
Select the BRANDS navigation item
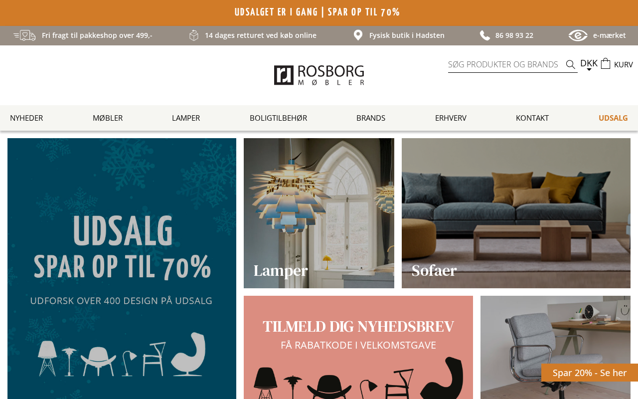[371, 118]
